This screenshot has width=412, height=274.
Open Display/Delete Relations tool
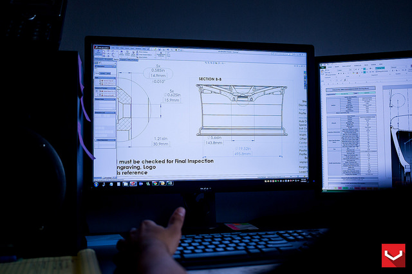click(161, 54)
